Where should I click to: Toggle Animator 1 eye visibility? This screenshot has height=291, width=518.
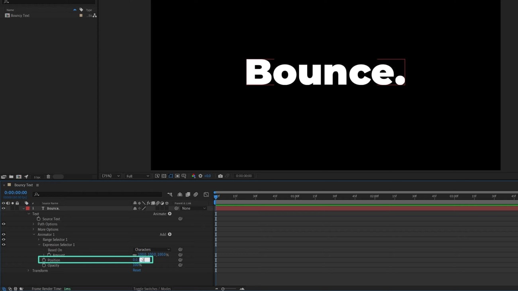tap(4, 234)
